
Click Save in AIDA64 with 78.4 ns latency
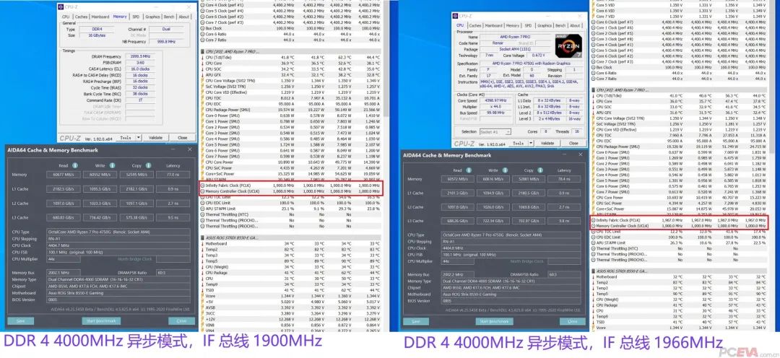[x=416, y=322]
